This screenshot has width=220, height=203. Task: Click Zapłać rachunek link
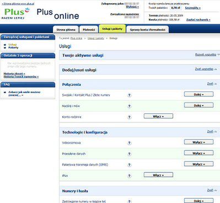pos(198,20)
